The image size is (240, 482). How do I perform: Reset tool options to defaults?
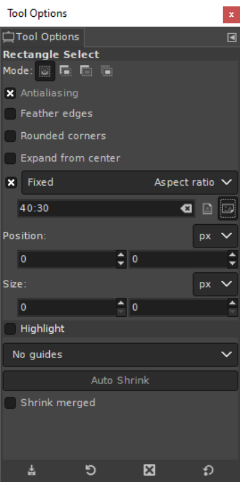208,470
